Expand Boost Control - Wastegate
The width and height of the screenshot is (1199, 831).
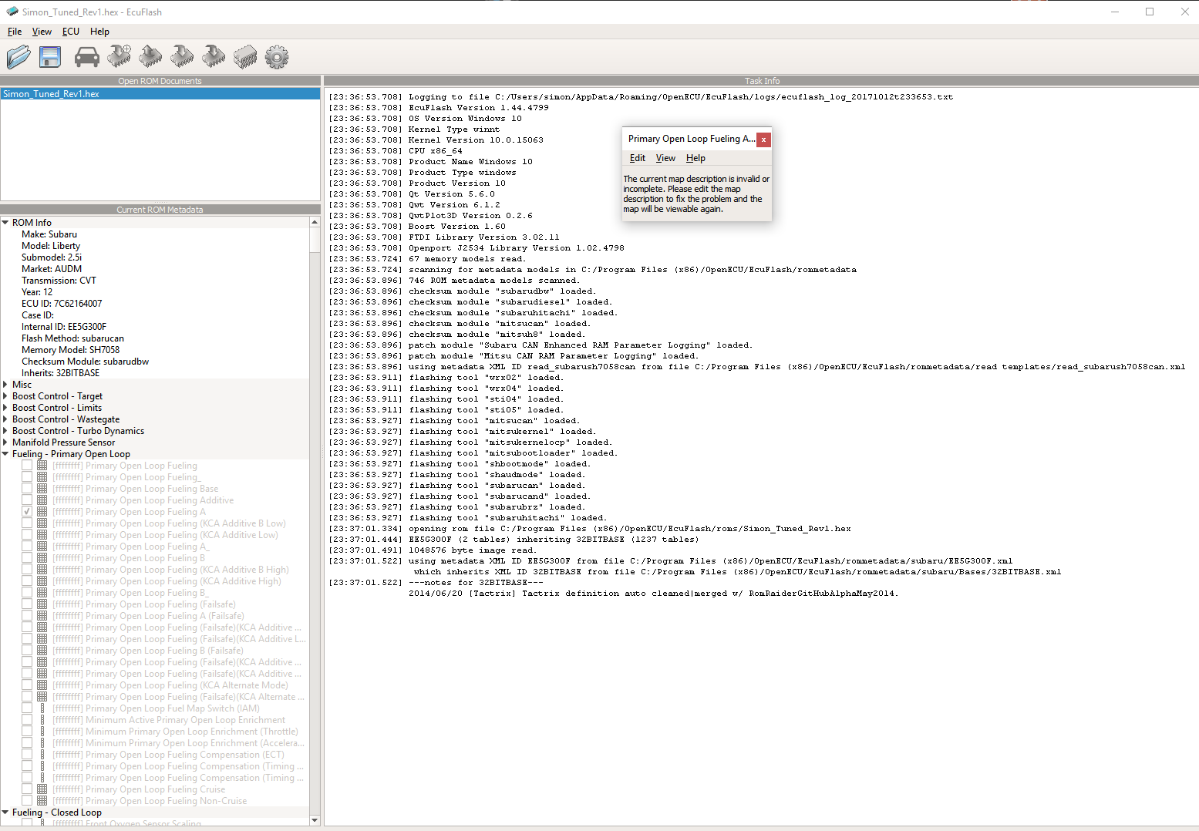coord(5,419)
